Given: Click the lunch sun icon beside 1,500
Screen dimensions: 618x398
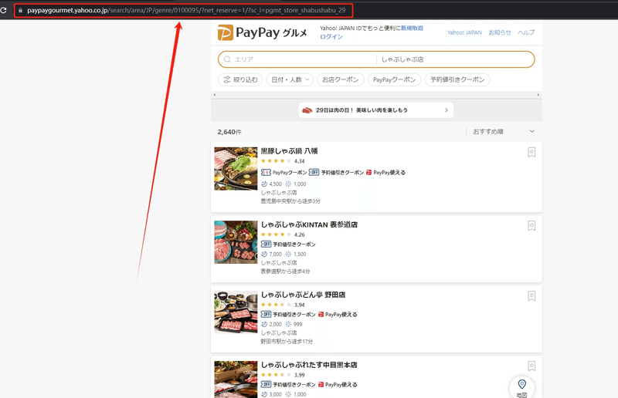Looking at the screenshot, I should click(288, 255).
